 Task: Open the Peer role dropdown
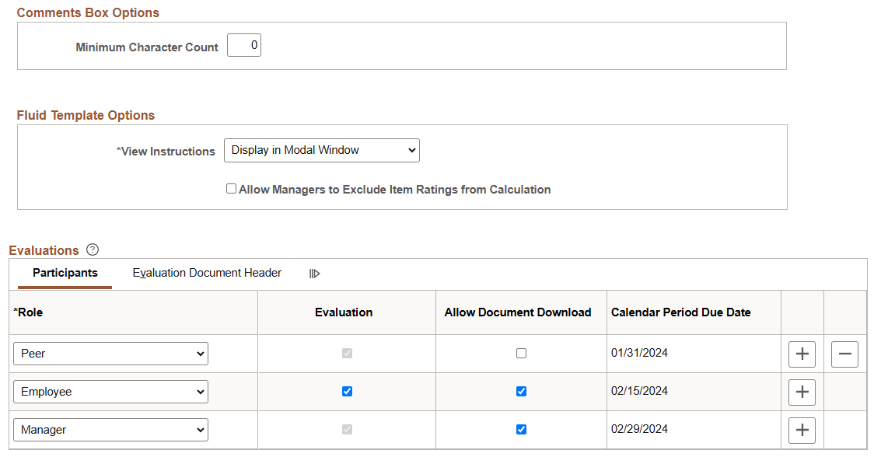tap(110, 354)
